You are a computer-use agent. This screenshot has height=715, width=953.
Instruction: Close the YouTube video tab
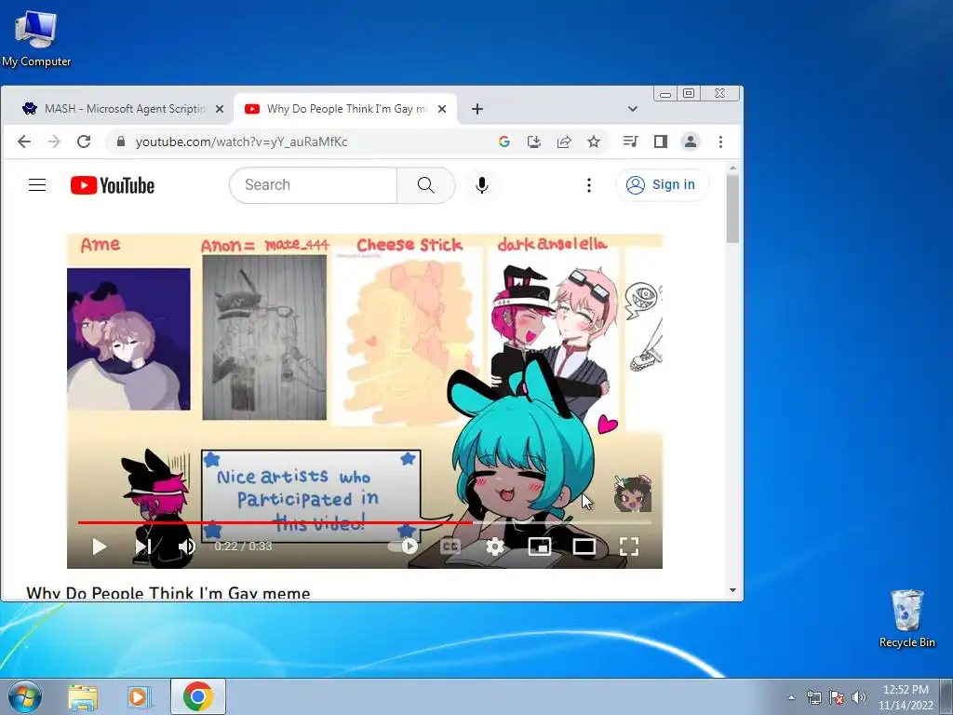442,109
